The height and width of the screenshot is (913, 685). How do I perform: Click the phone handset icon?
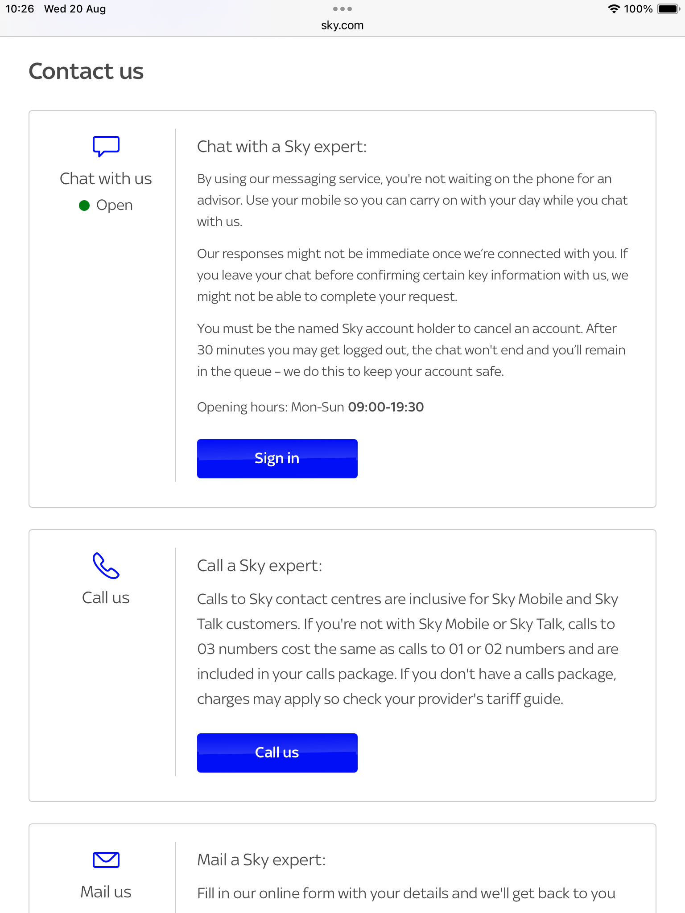pos(106,566)
